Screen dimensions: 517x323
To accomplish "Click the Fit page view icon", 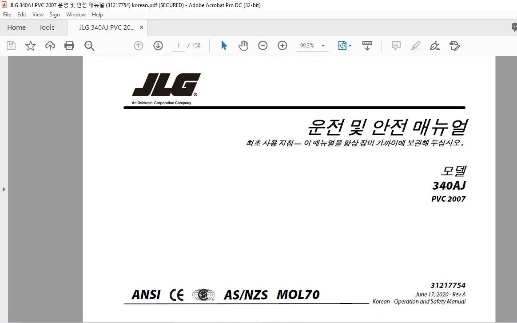I will (342, 46).
